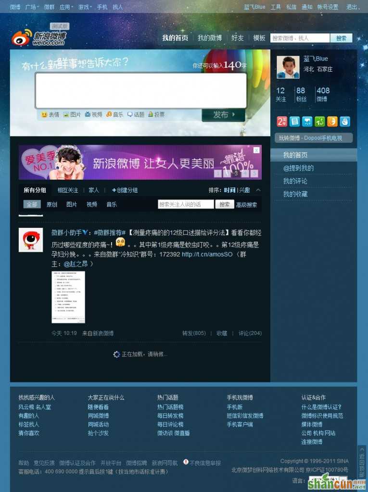The image size is (368, 492).
Task: Click the Sina Weibo logo
Action: pyautogui.click(x=38, y=38)
